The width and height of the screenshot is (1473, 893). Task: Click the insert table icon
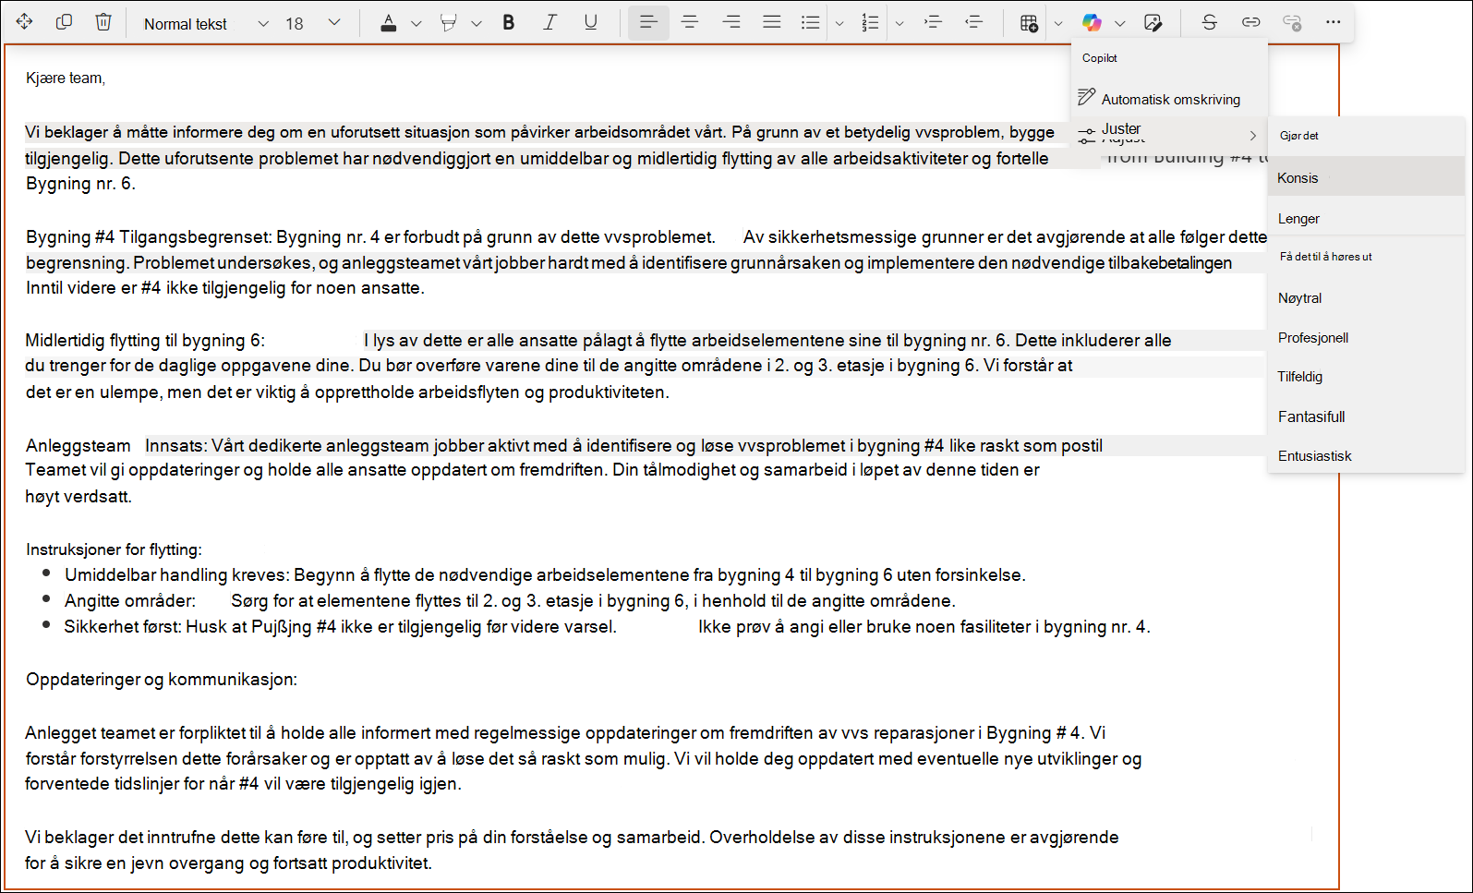tap(1029, 23)
